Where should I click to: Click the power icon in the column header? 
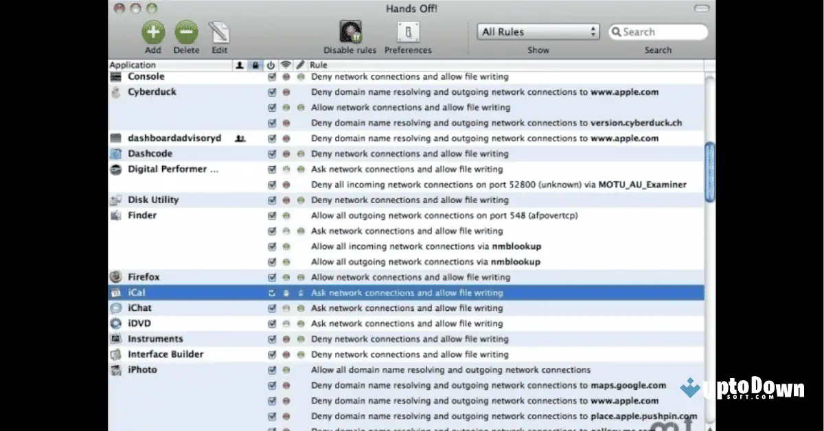pos(271,65)
